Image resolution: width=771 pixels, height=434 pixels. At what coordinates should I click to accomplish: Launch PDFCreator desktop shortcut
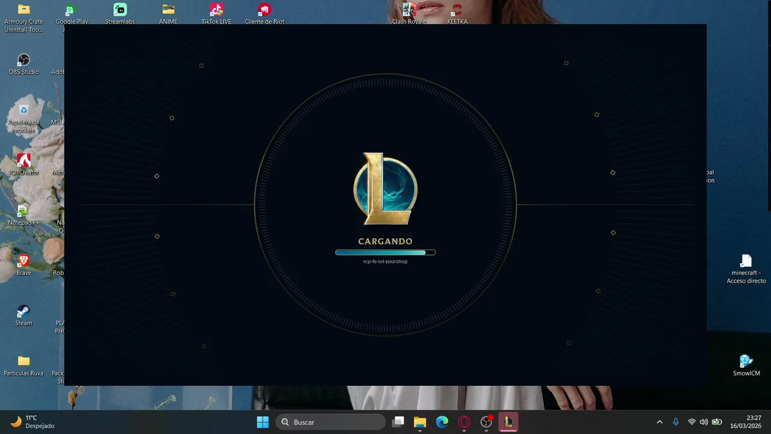click(x=23, y=165)
